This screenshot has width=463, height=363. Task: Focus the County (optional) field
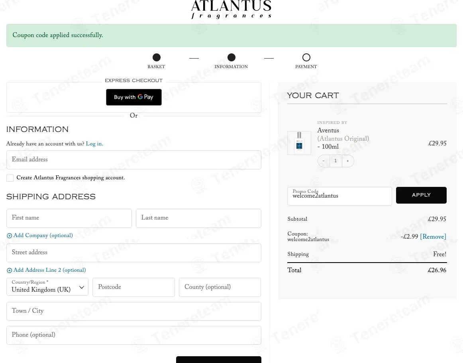(220, 287)
